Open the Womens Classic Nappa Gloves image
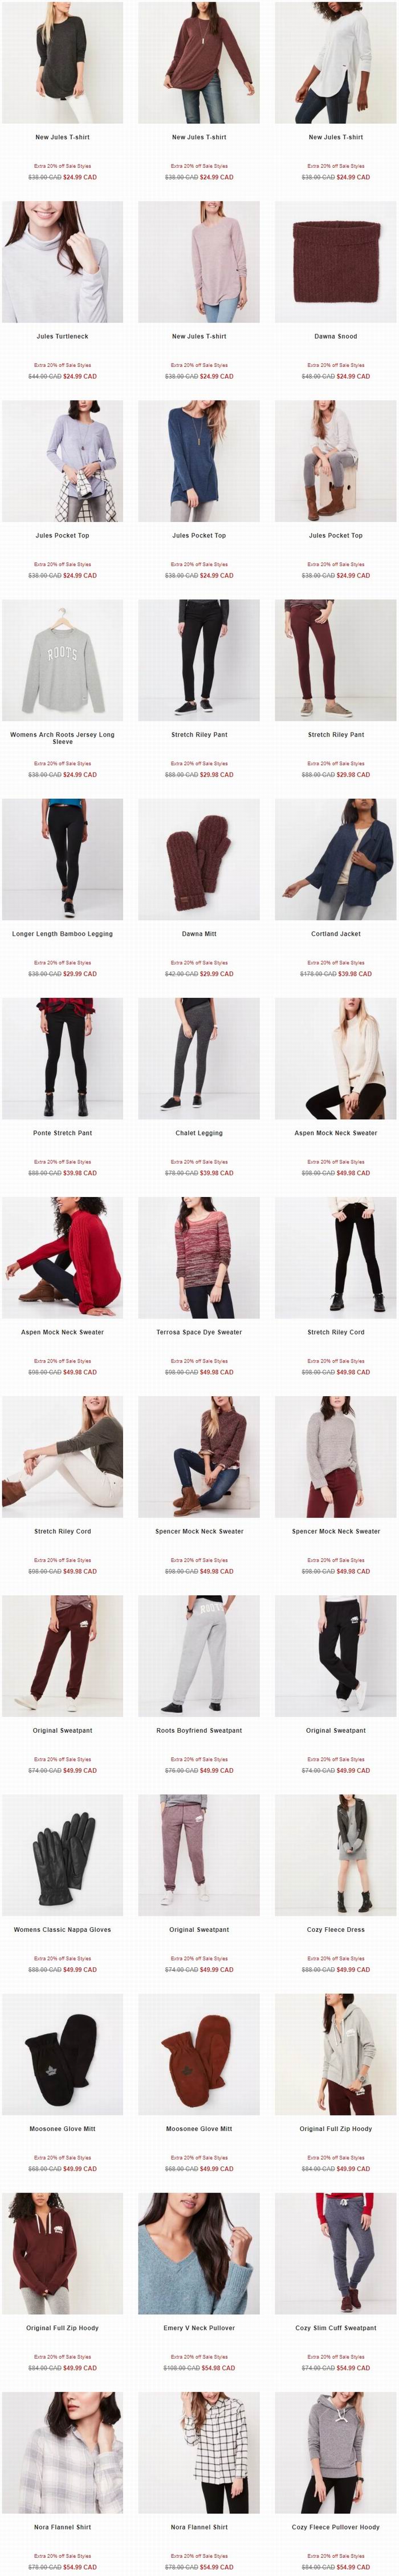The height and width of the screenshot is (2576, 399). tap(62, 1854)
